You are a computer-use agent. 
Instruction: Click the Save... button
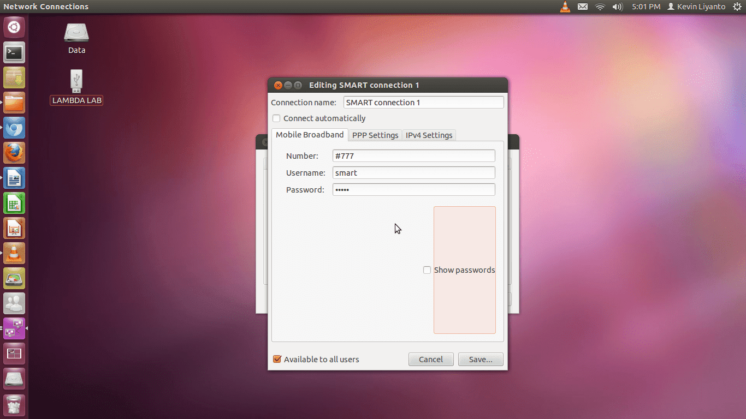click(x=481, y=360)
